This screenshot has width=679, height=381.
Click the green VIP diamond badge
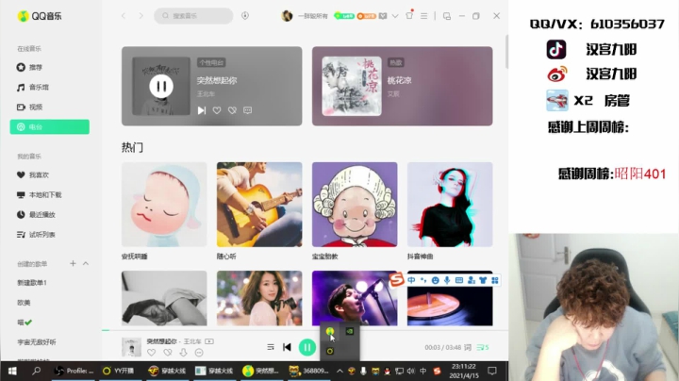click(344, 16)
